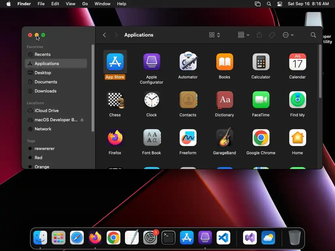Select Desktop in the sidebar
335x251 pixels.
56,73
